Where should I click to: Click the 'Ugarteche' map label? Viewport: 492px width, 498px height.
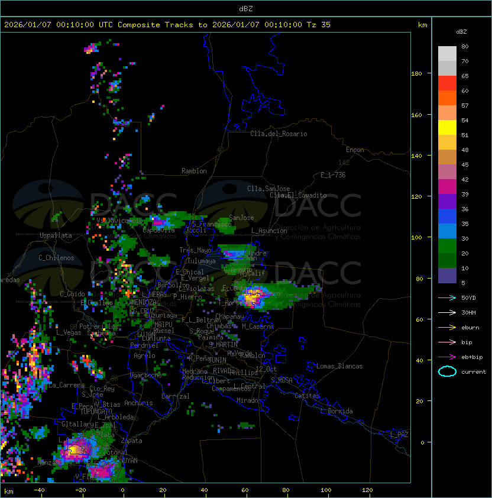[146, 375]
